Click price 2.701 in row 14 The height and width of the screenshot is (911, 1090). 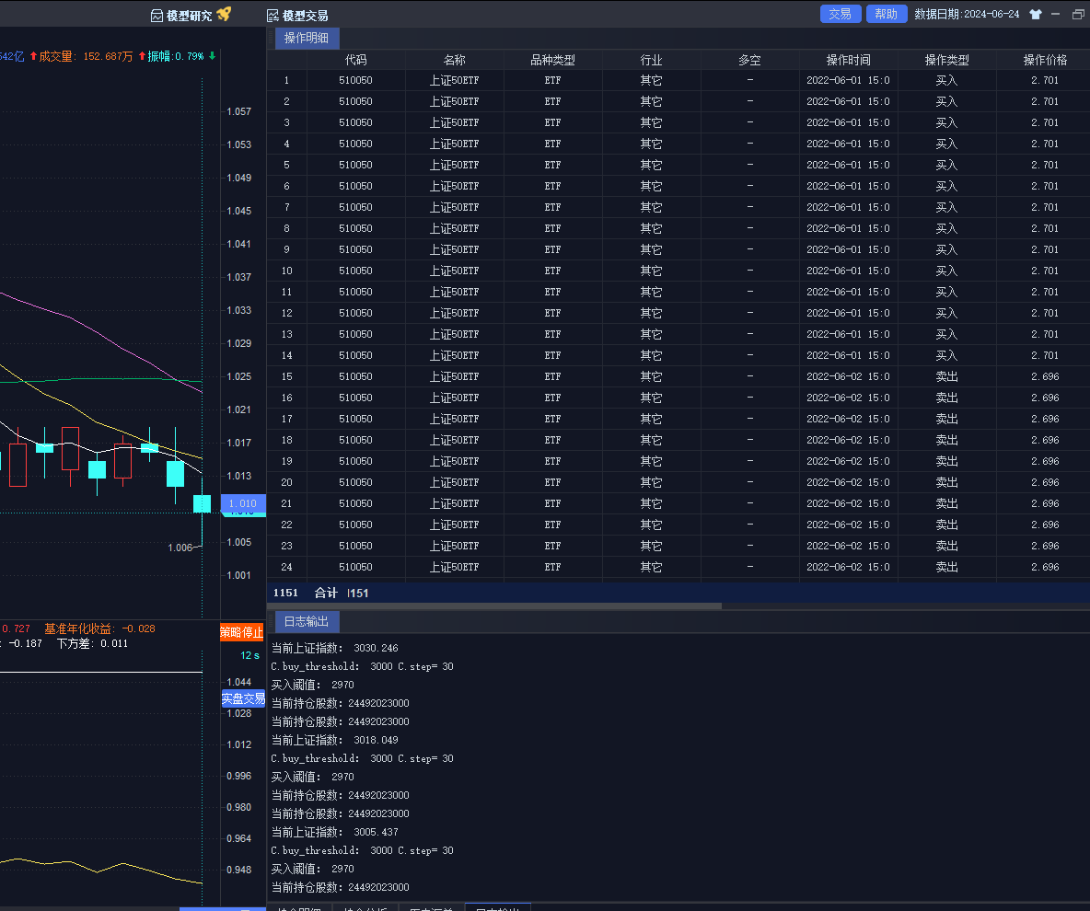tap(1045, 355)
